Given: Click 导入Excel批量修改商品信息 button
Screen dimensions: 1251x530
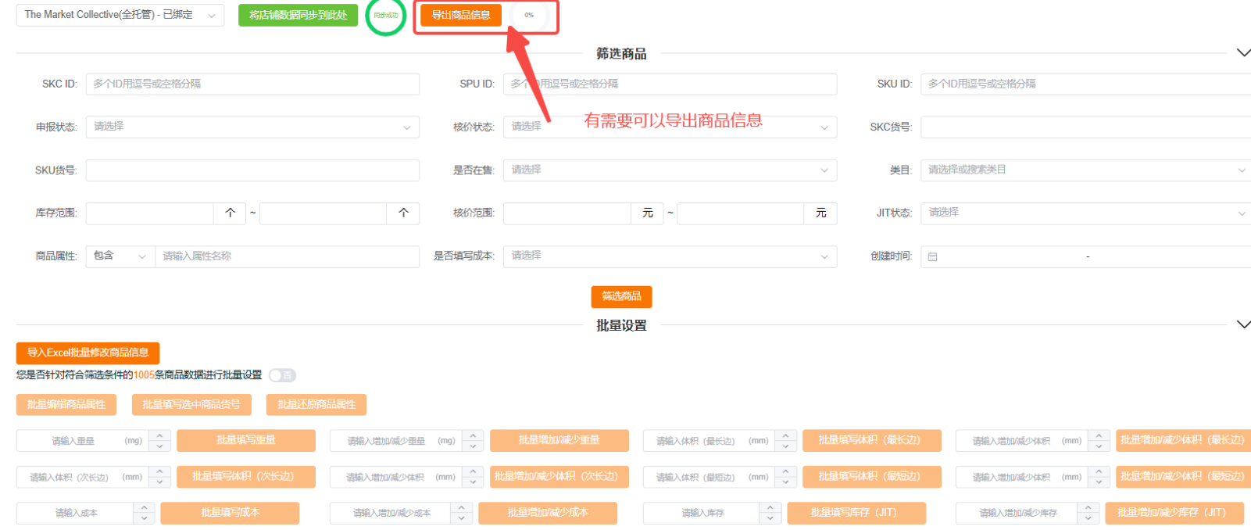Looking at the screenshot, I should (88, 353).
